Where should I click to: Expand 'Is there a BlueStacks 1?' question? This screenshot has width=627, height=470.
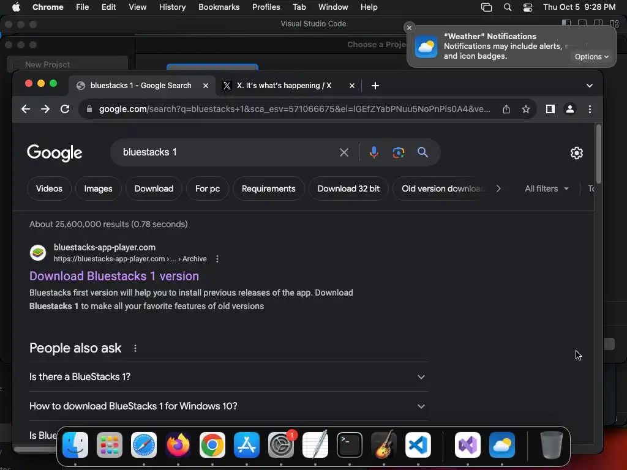click(x=229, y=377)
